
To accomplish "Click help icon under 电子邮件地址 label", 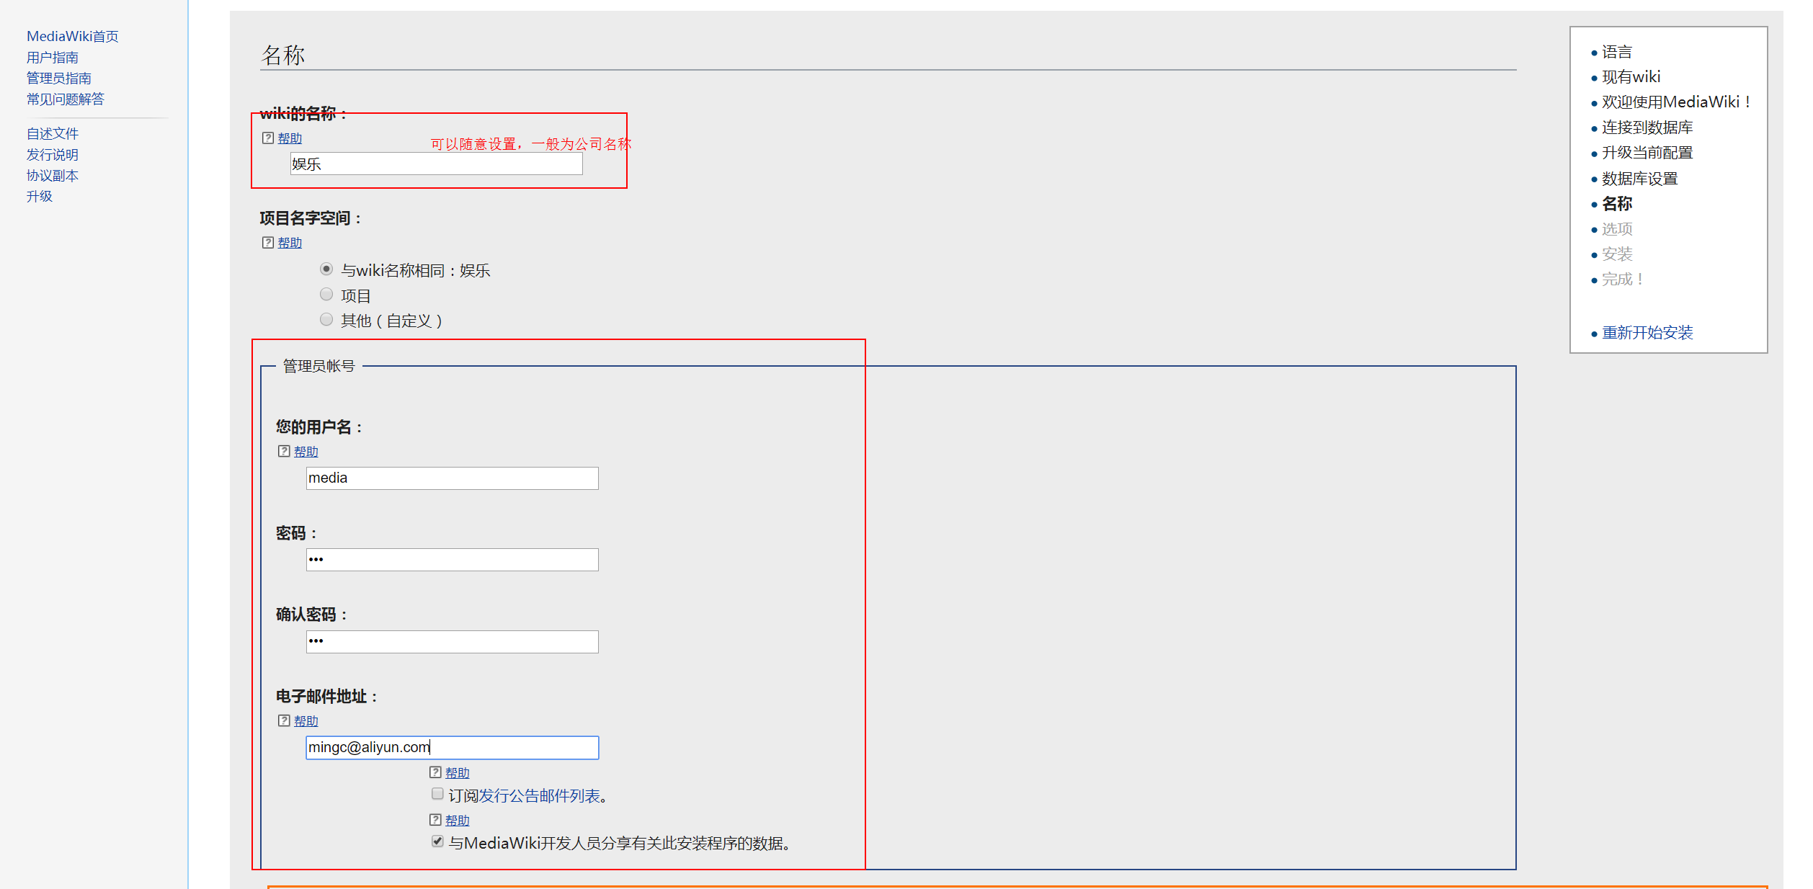I will (284, 720).
